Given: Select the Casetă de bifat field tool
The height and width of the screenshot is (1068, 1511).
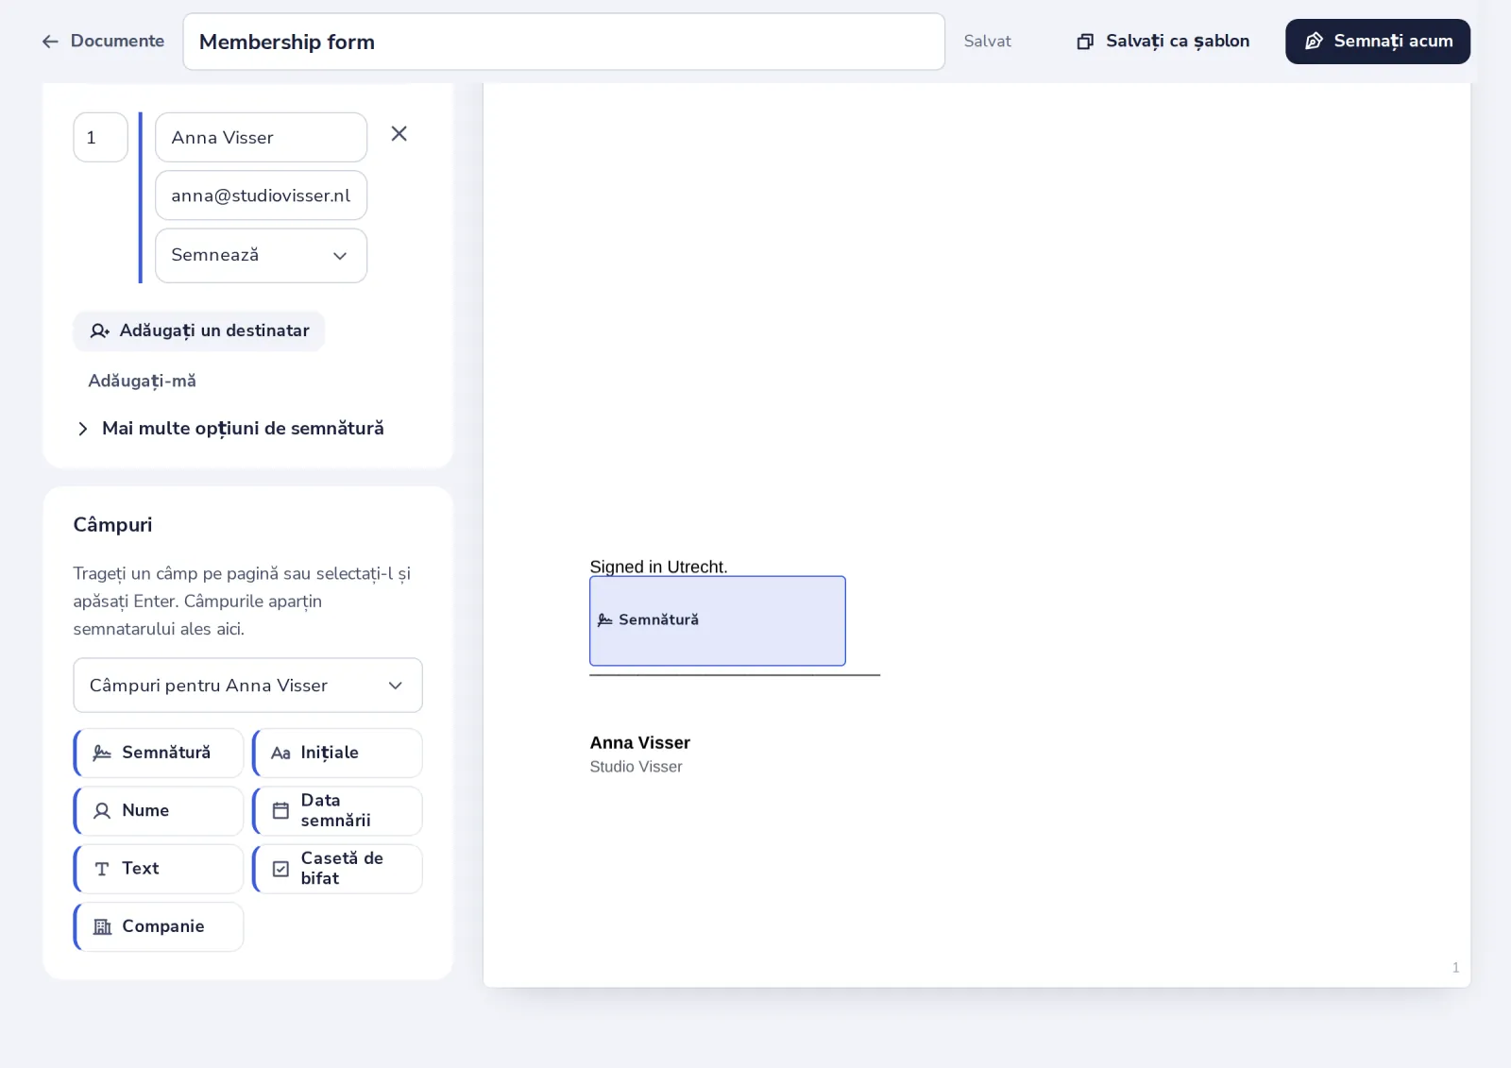Looking at the screenshot, I should pos(337,869).
